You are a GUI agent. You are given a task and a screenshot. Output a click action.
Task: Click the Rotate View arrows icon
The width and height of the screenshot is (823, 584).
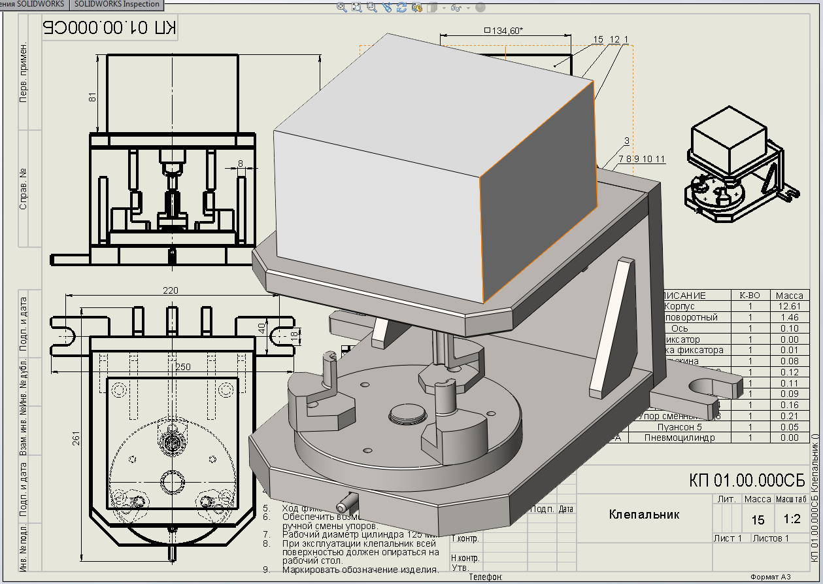click(x=401, y=7)
